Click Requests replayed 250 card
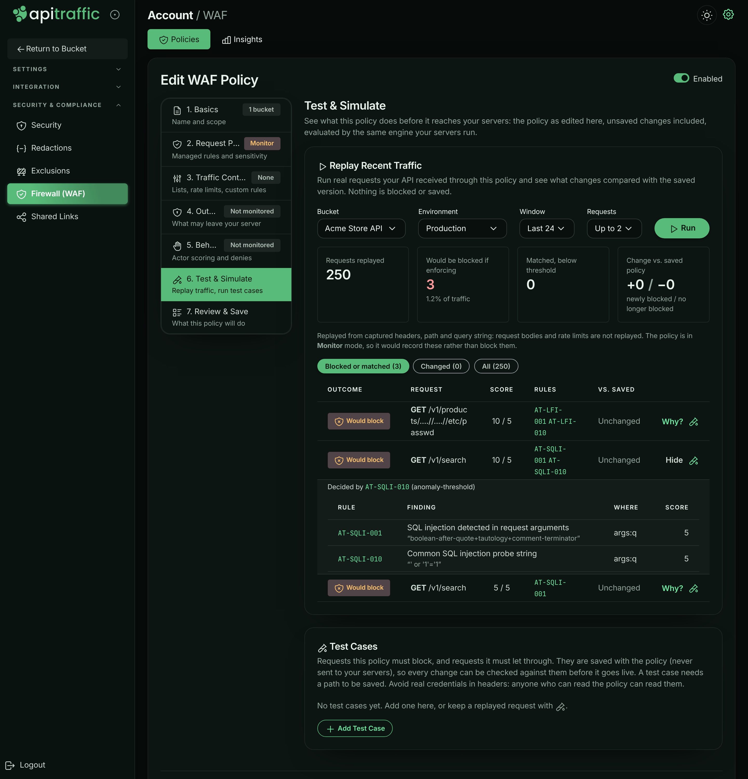The height and width of the screenshot is (779, 748). click(x=363, y=284)
